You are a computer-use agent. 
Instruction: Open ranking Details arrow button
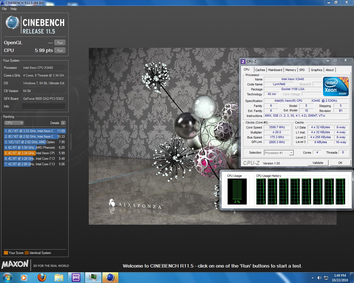(63, 123)
